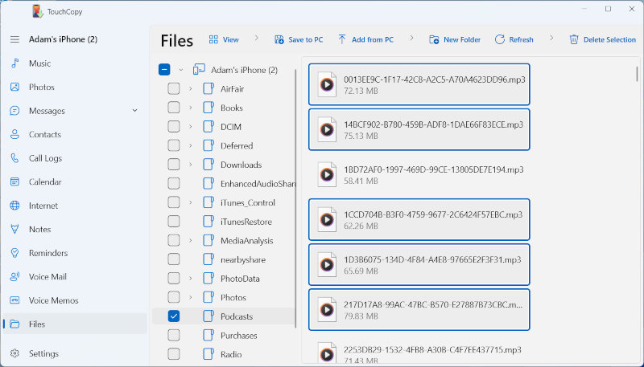Click Save to PC text

coord(306,39)
